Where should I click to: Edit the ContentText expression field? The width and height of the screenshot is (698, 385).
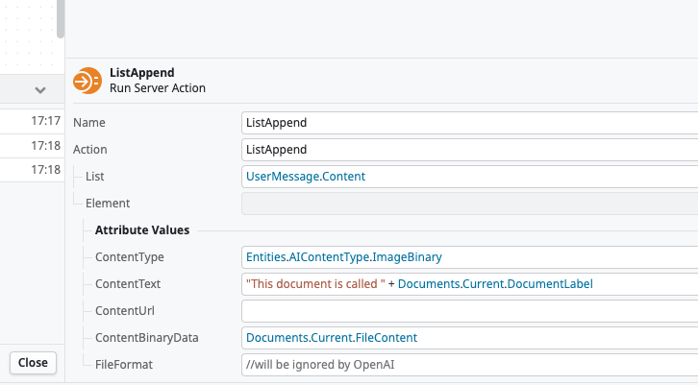(469, 284)
